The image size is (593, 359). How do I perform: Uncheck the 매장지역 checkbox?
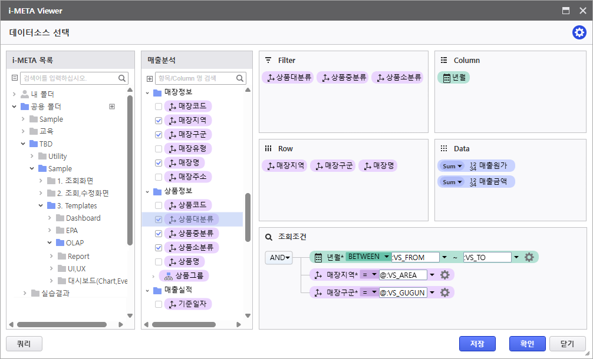(x=158, y=121)
